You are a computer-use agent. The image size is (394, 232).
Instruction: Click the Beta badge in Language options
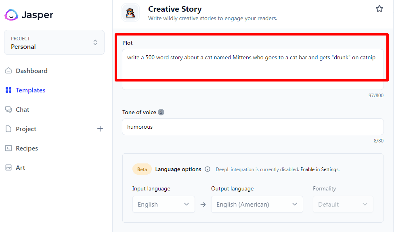click(x=142, y=169)
